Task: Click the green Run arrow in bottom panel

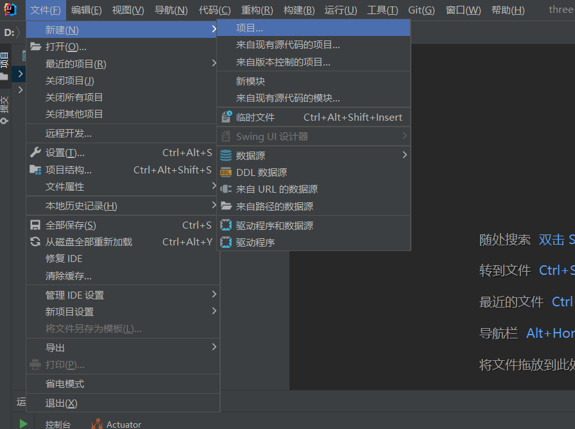Action: tap(23, 424)
